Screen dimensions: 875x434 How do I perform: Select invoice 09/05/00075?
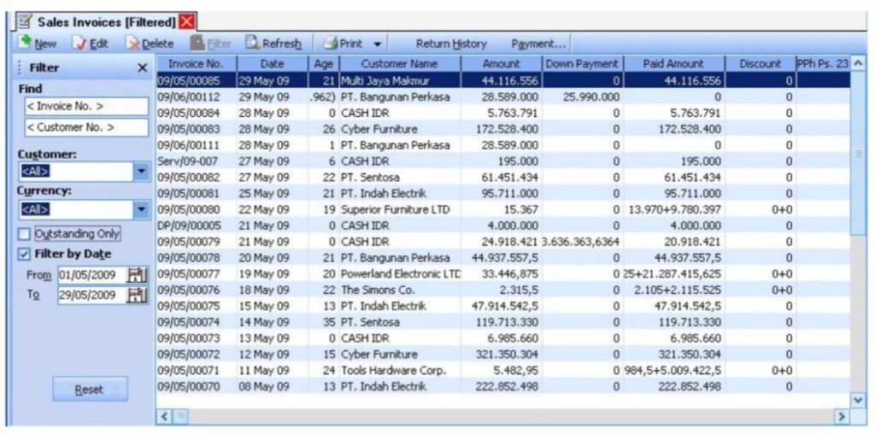(x=188, y=306)
